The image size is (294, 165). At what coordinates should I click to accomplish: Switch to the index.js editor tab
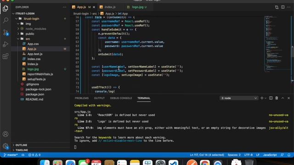[110, 7]
